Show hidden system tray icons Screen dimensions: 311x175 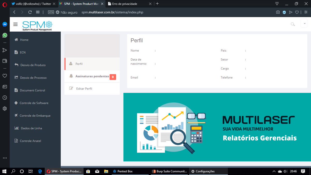(x=274, y=171)
